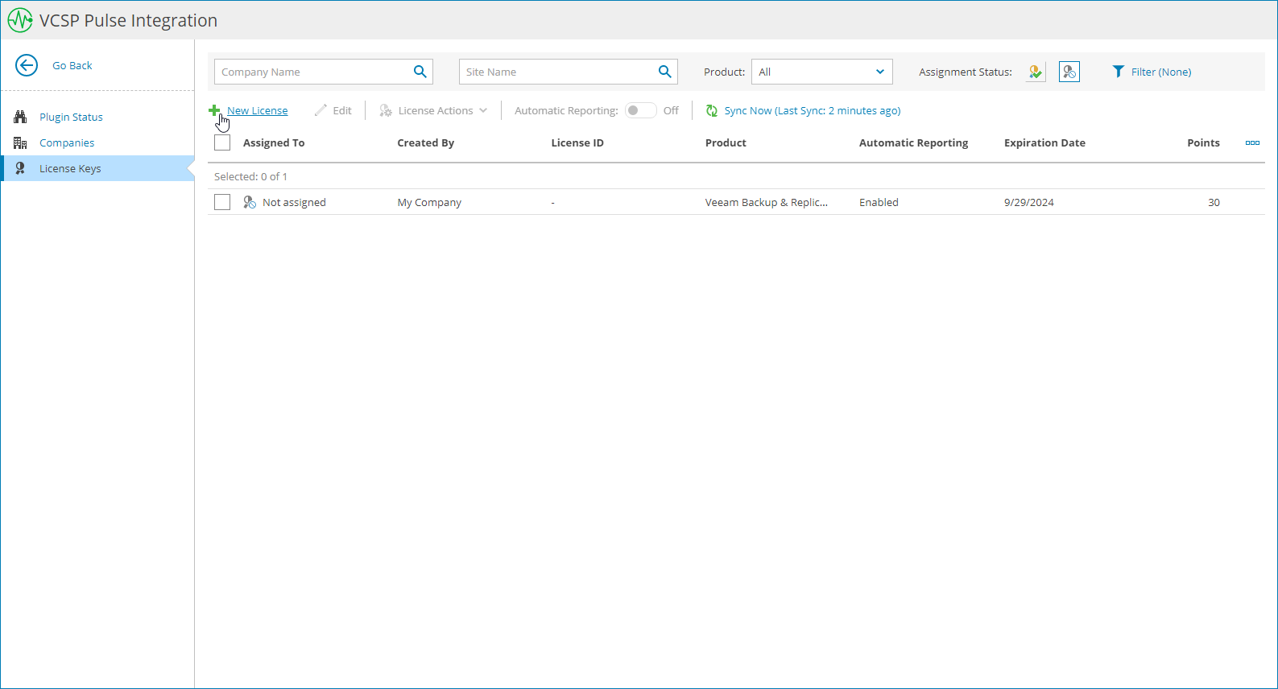
Task: Click the Sync Now refresh icon
Action: [x=712, y=111]
